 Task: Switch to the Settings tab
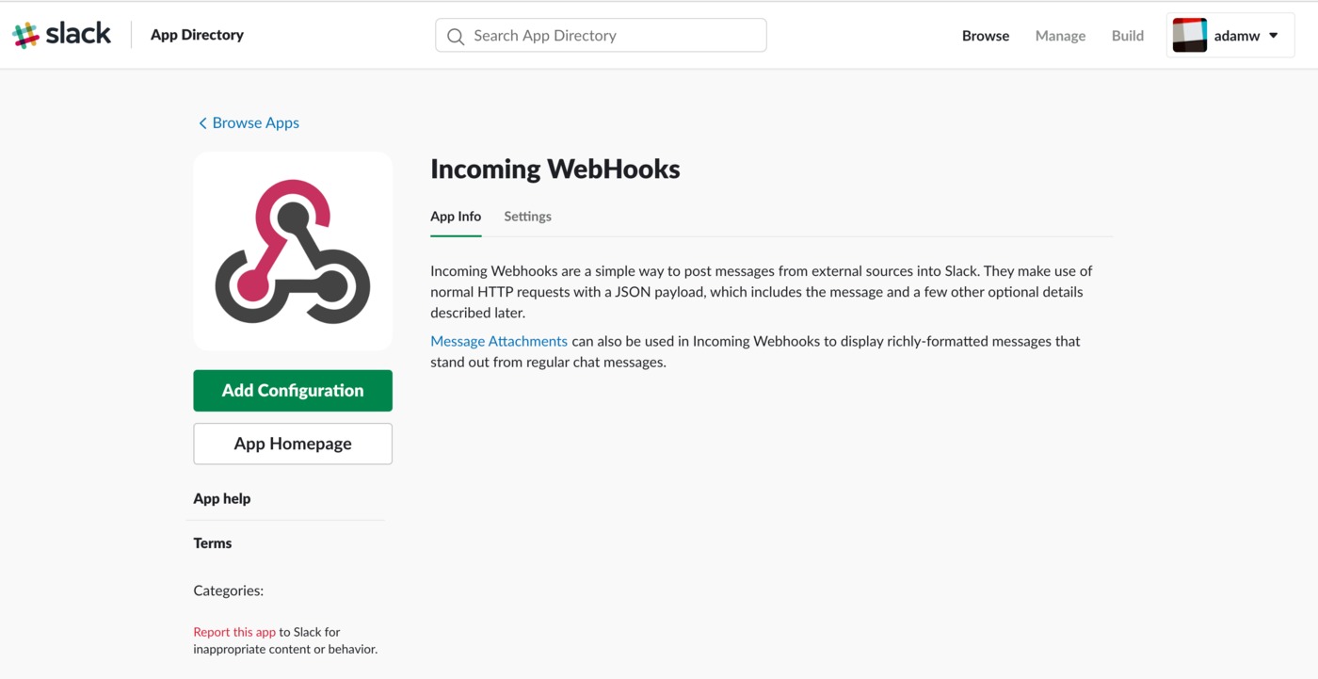pos(527,217)
